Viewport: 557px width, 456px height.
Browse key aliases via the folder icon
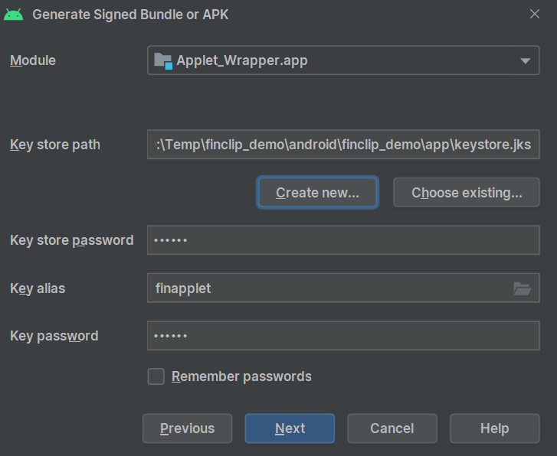522,288
